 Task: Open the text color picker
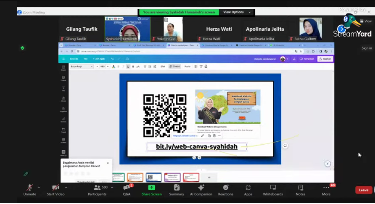[x=114, y=66]
